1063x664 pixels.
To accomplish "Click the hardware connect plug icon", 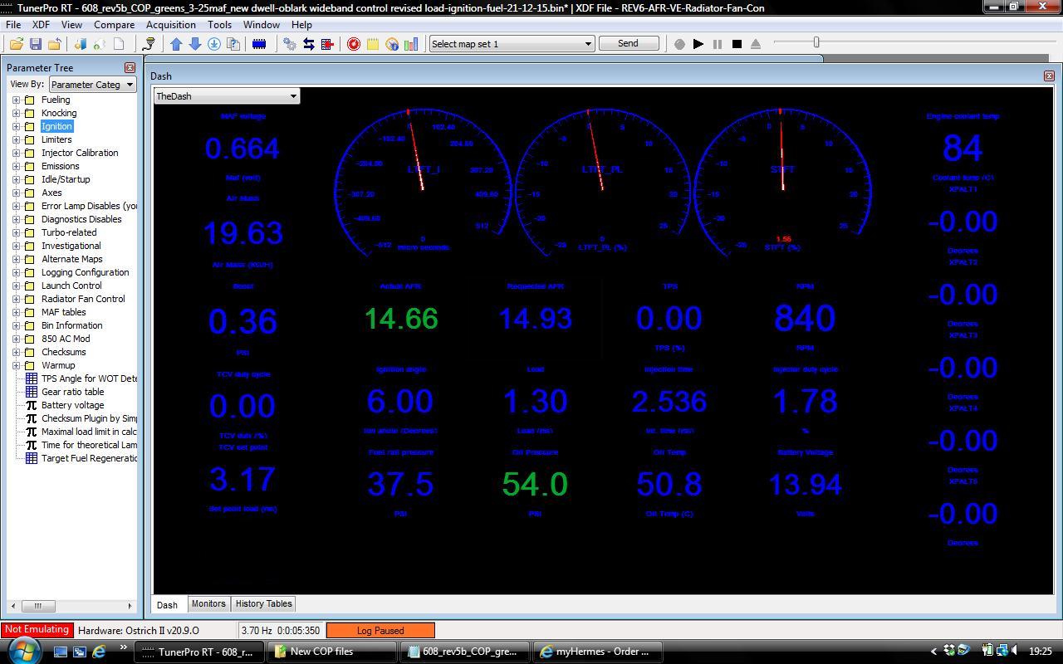I will tap(149, 44).
